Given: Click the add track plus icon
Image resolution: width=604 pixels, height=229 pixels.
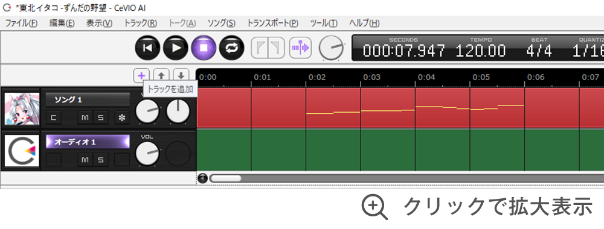Looking at the screenshot, I should 141,76.
